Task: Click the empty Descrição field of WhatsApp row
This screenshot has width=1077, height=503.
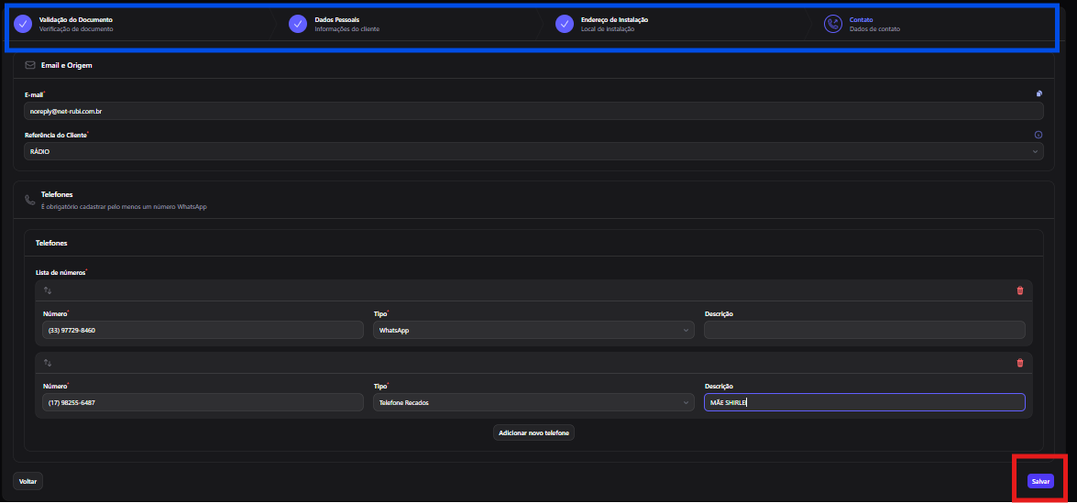Action: coord(864,330)
